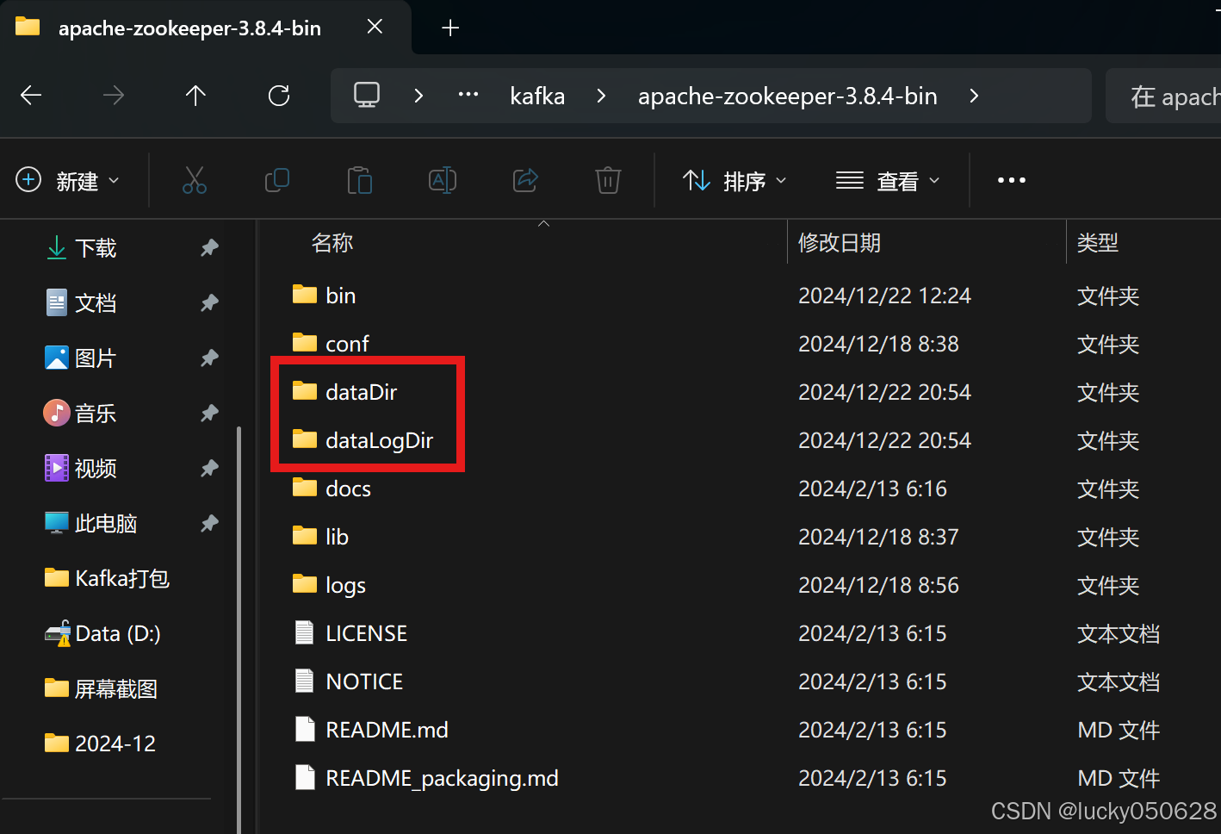This screenshot has height=834, width=1221.
Task: Open the 排序 (Sort) dropdown
Action: [734, 181]
